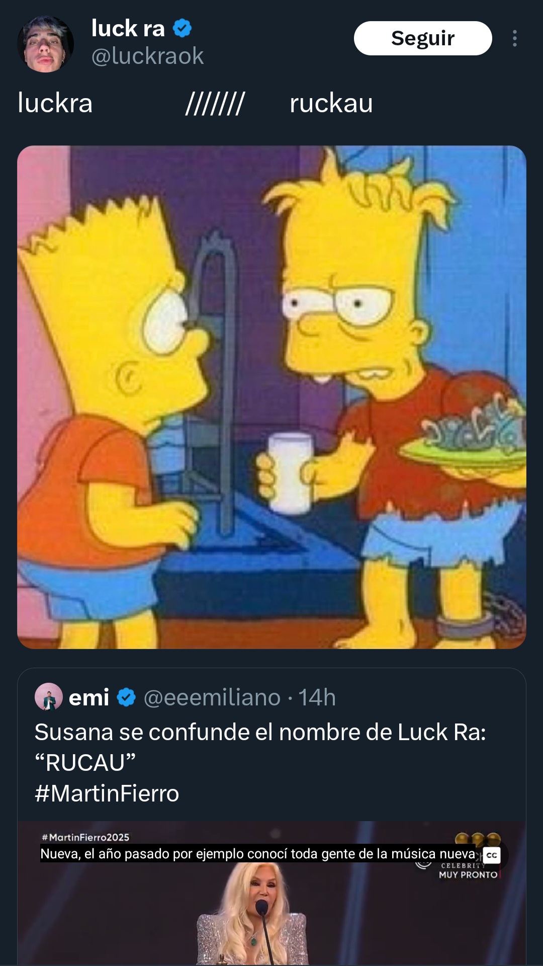Open the #MartinFierro hashtag
This screenshot has height=966, width=543.
107,793
